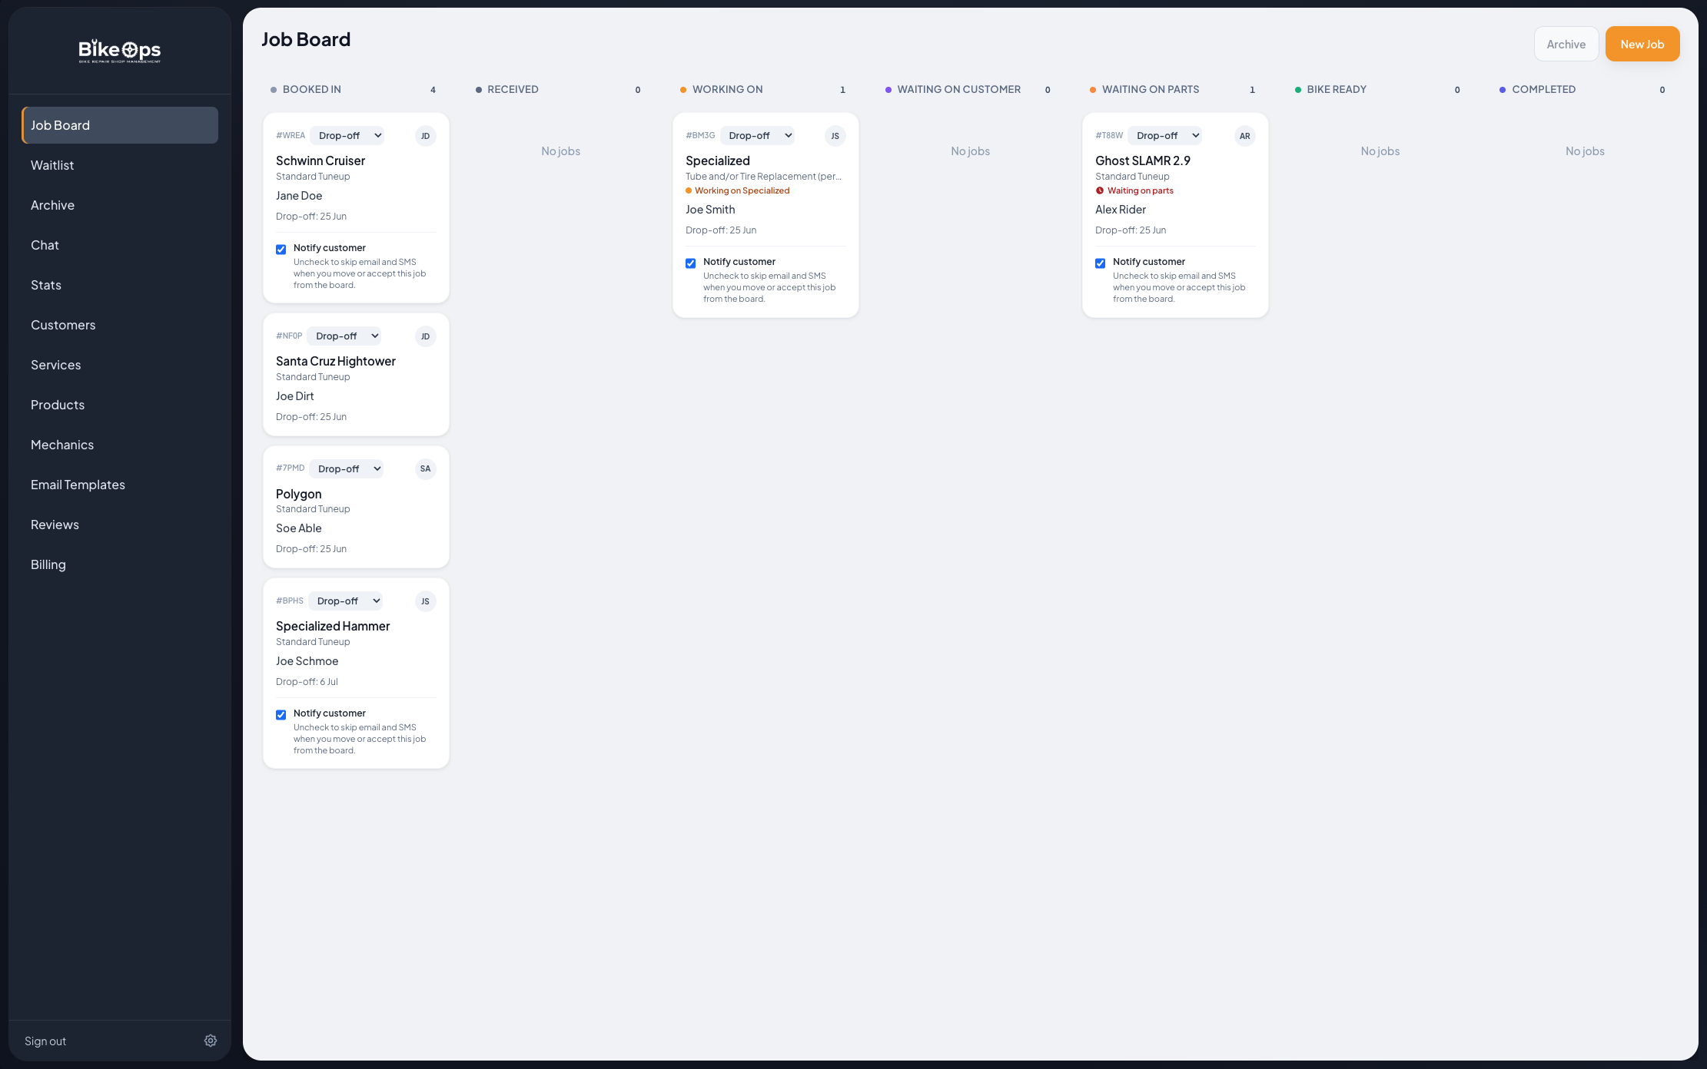The width and height of the screenshot is (1707, 1069).
Task: Click 'Drop-off: 6 Jul' date text
Action: (307, 682)
